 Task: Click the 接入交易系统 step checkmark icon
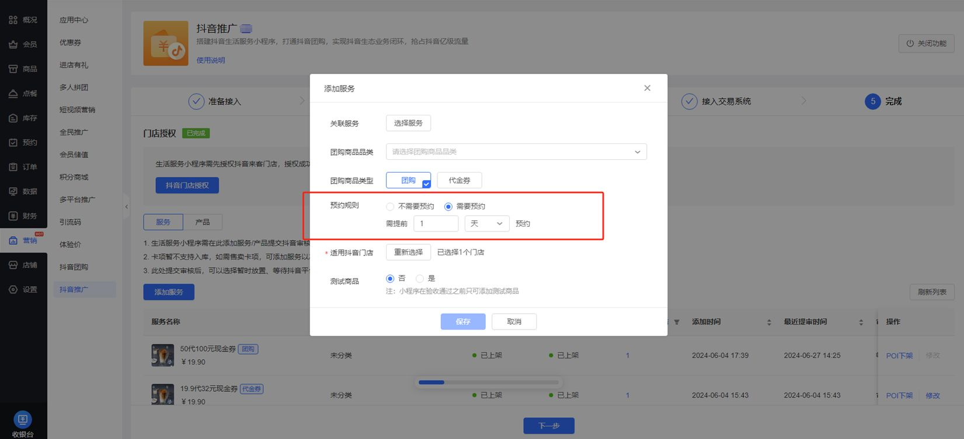(x=690, y=101)
